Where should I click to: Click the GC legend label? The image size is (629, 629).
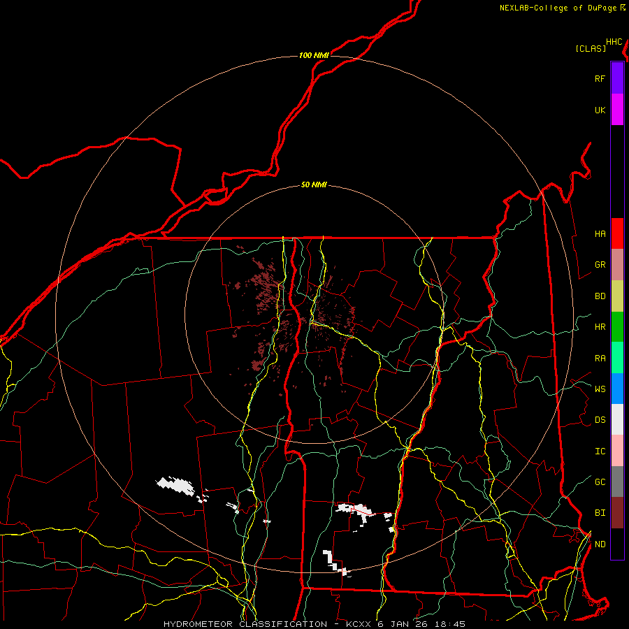[600, 482]
